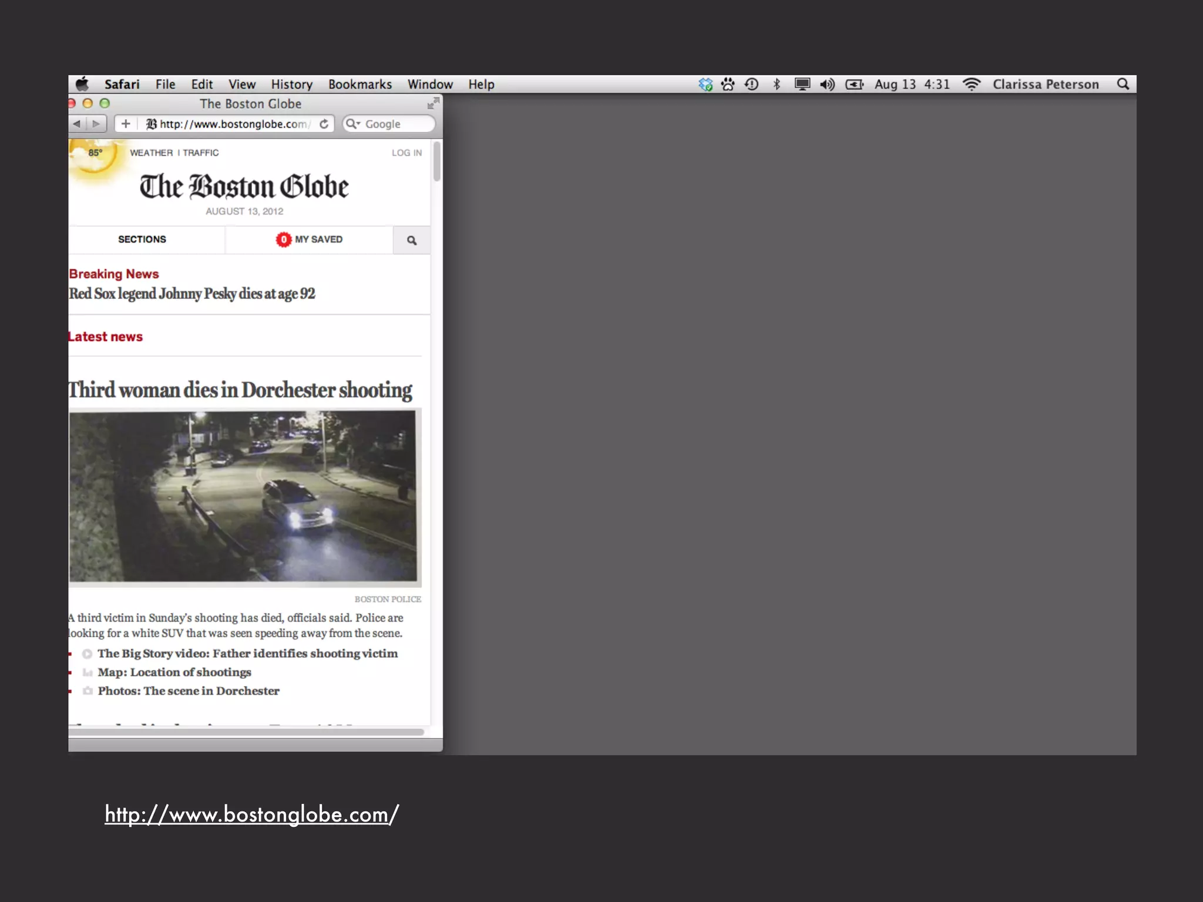This screenshot has height=902, width=1203.
Task: Open the Wi-Fi status icon
Action: point(972,84)
